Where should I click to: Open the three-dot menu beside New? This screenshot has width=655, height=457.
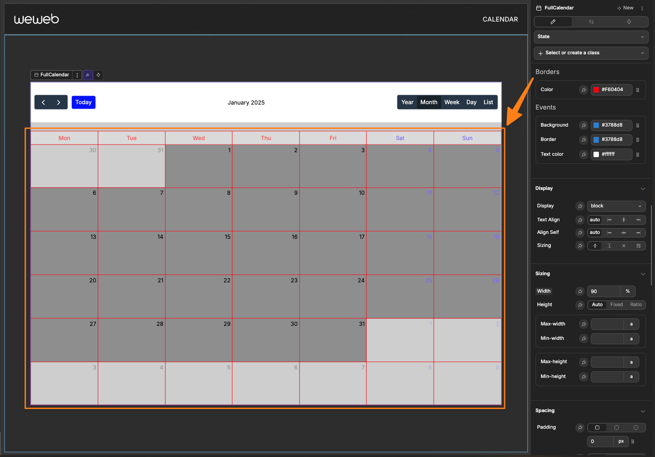pyautogui.click(x=642, y=8)
